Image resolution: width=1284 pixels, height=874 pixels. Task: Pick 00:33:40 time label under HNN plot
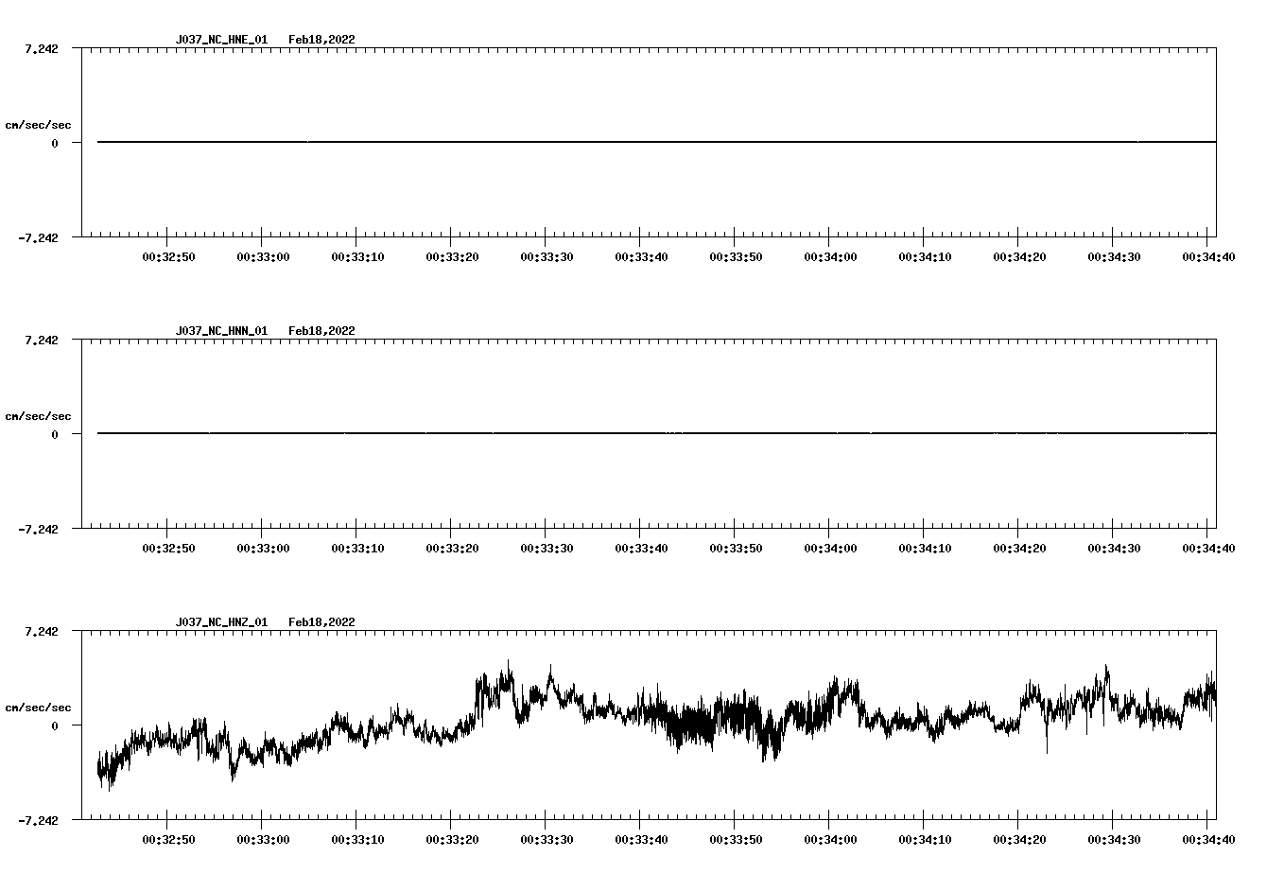tap(641, 548)
